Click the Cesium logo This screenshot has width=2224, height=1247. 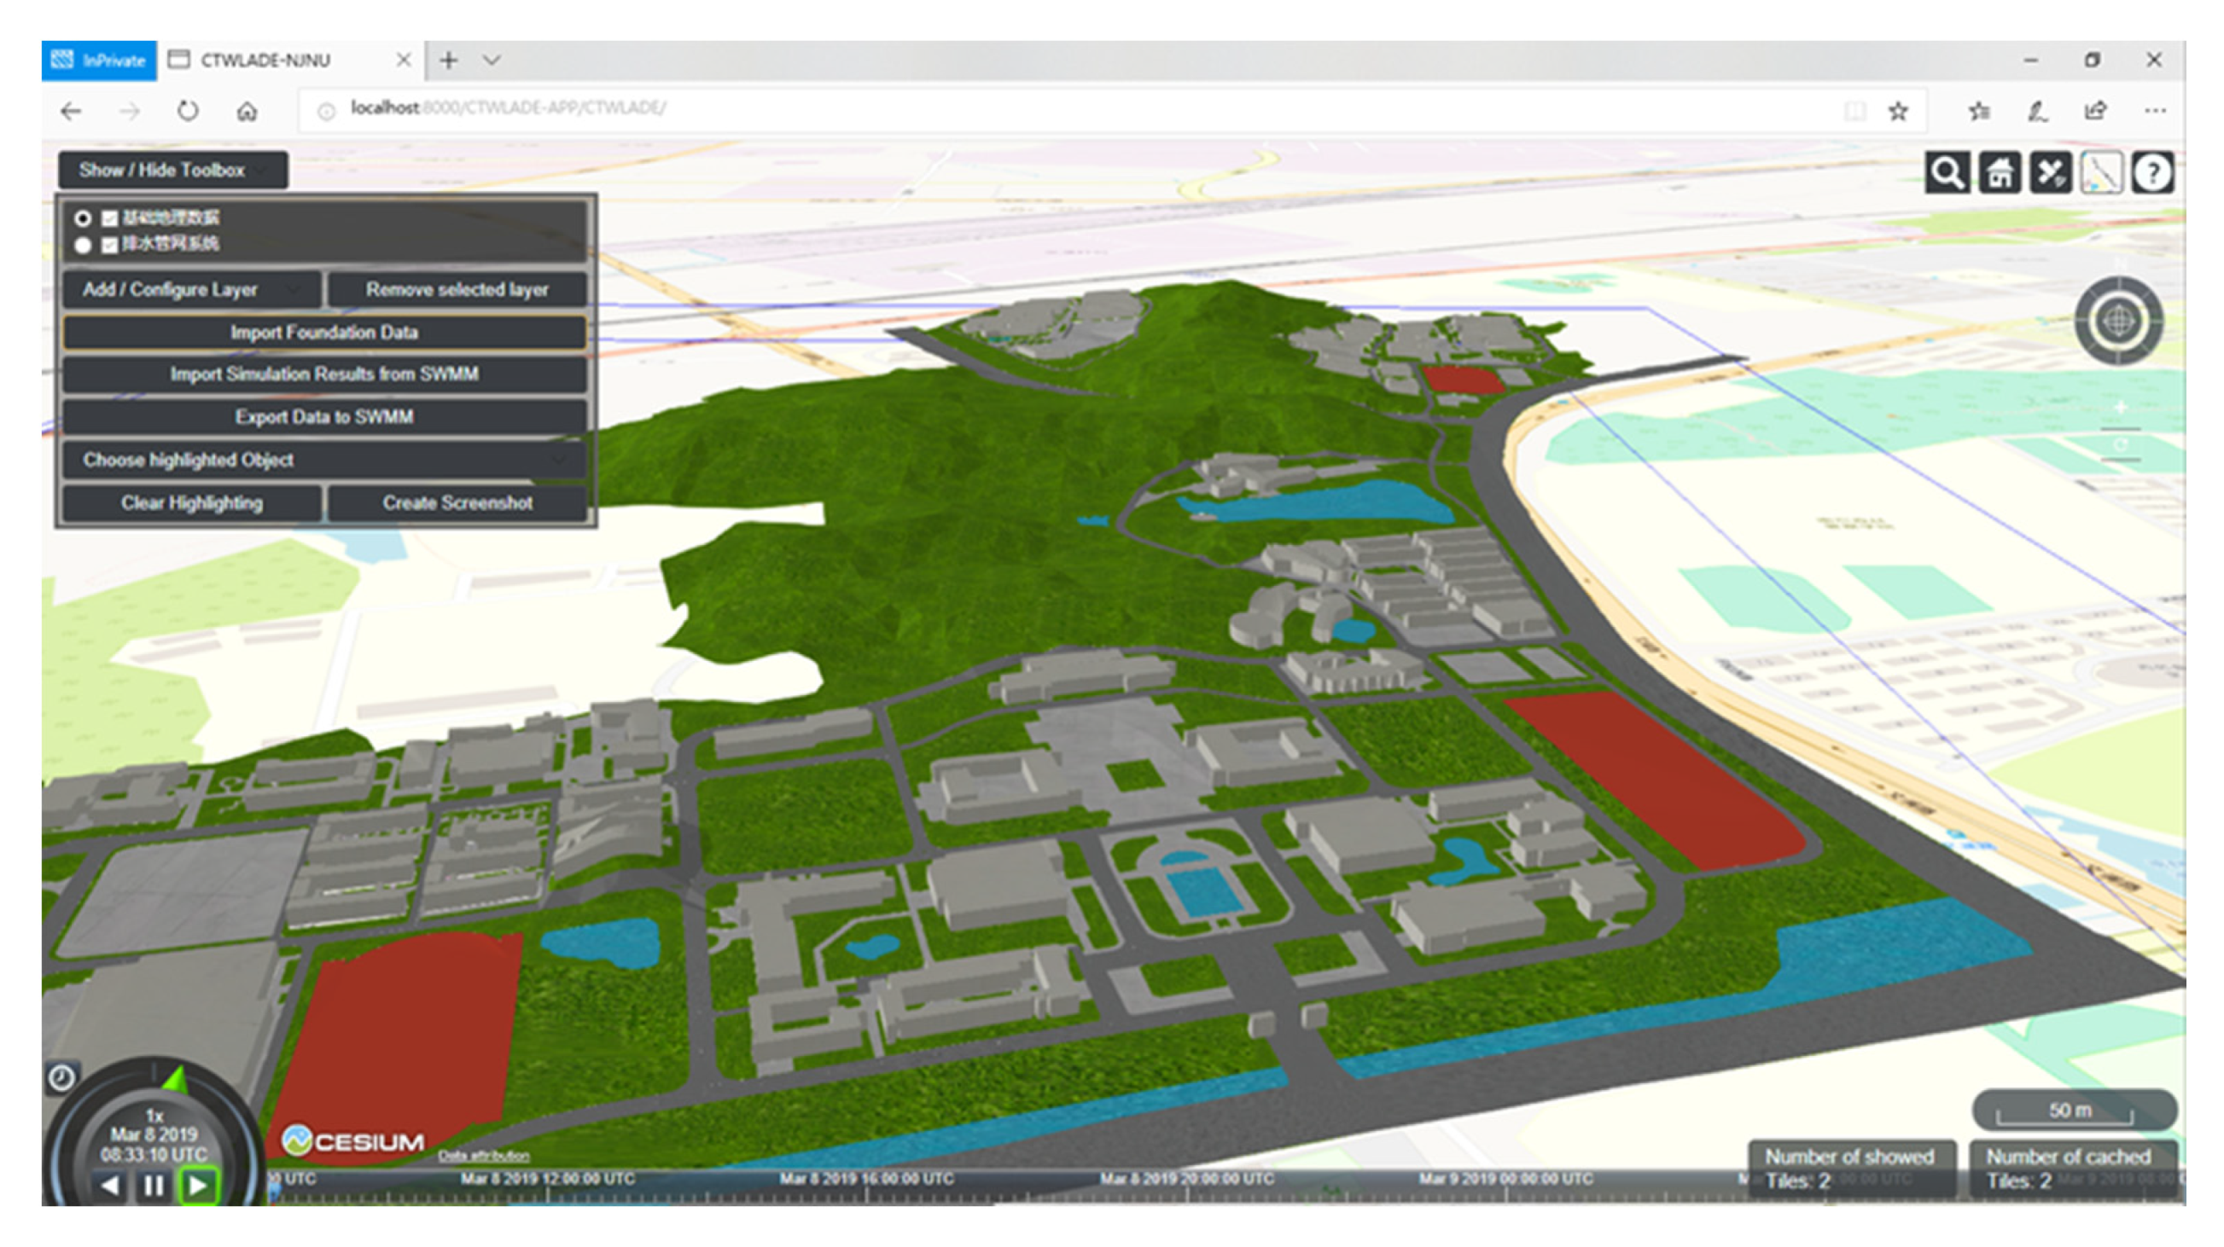click(x=353, y=1141)
